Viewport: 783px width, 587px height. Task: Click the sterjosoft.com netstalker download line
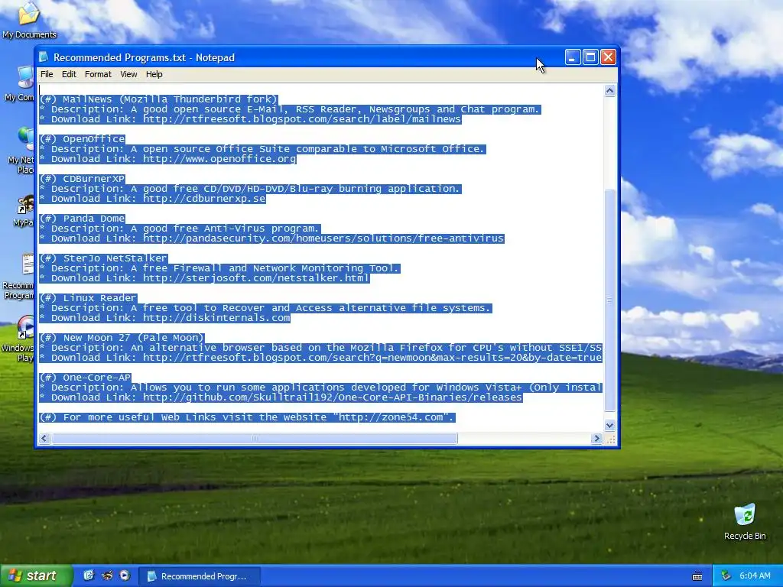(204, 278)
